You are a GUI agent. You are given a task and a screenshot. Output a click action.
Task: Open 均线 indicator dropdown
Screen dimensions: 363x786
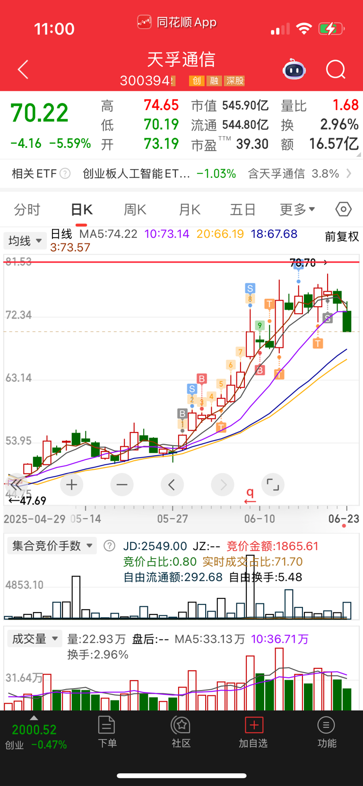[x=25, y=241]
